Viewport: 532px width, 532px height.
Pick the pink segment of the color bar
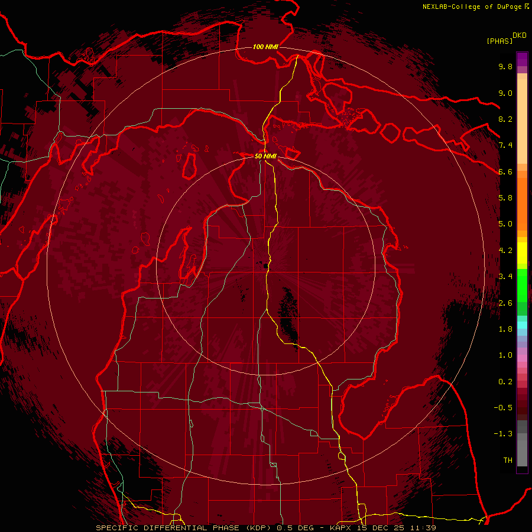pyautogui.click(x=522, y=358)
